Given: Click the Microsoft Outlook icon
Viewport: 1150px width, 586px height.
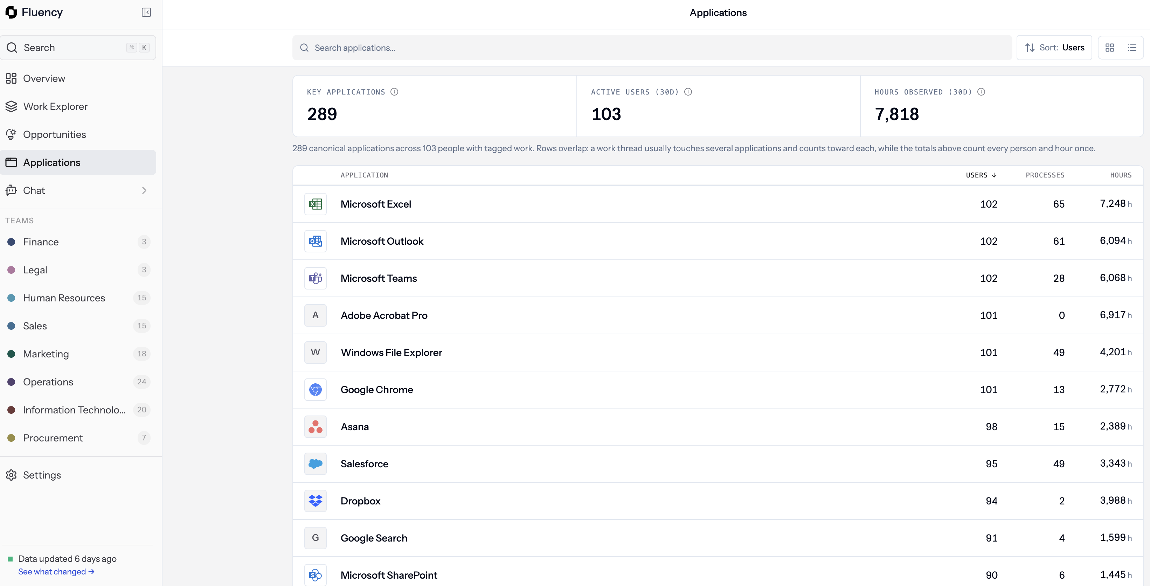Looking at the screenshot, I should [x=315, y=241].
